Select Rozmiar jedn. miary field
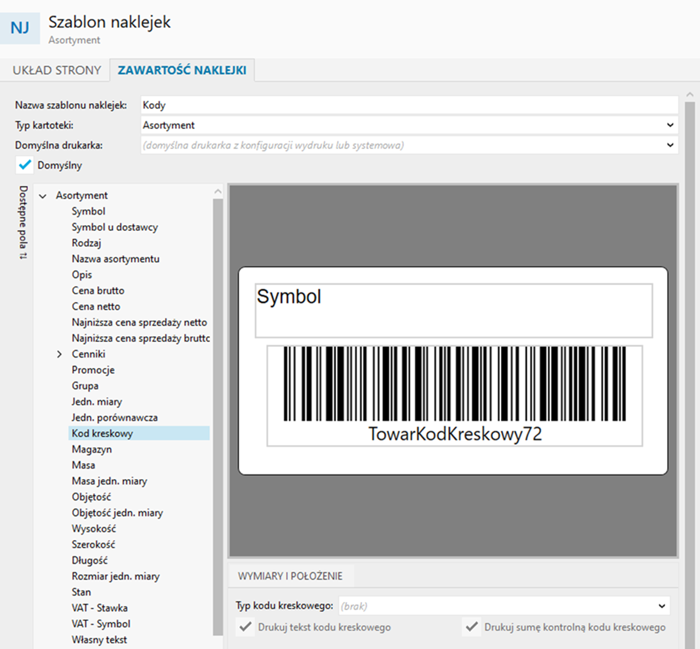 click(x=116, y=577)
